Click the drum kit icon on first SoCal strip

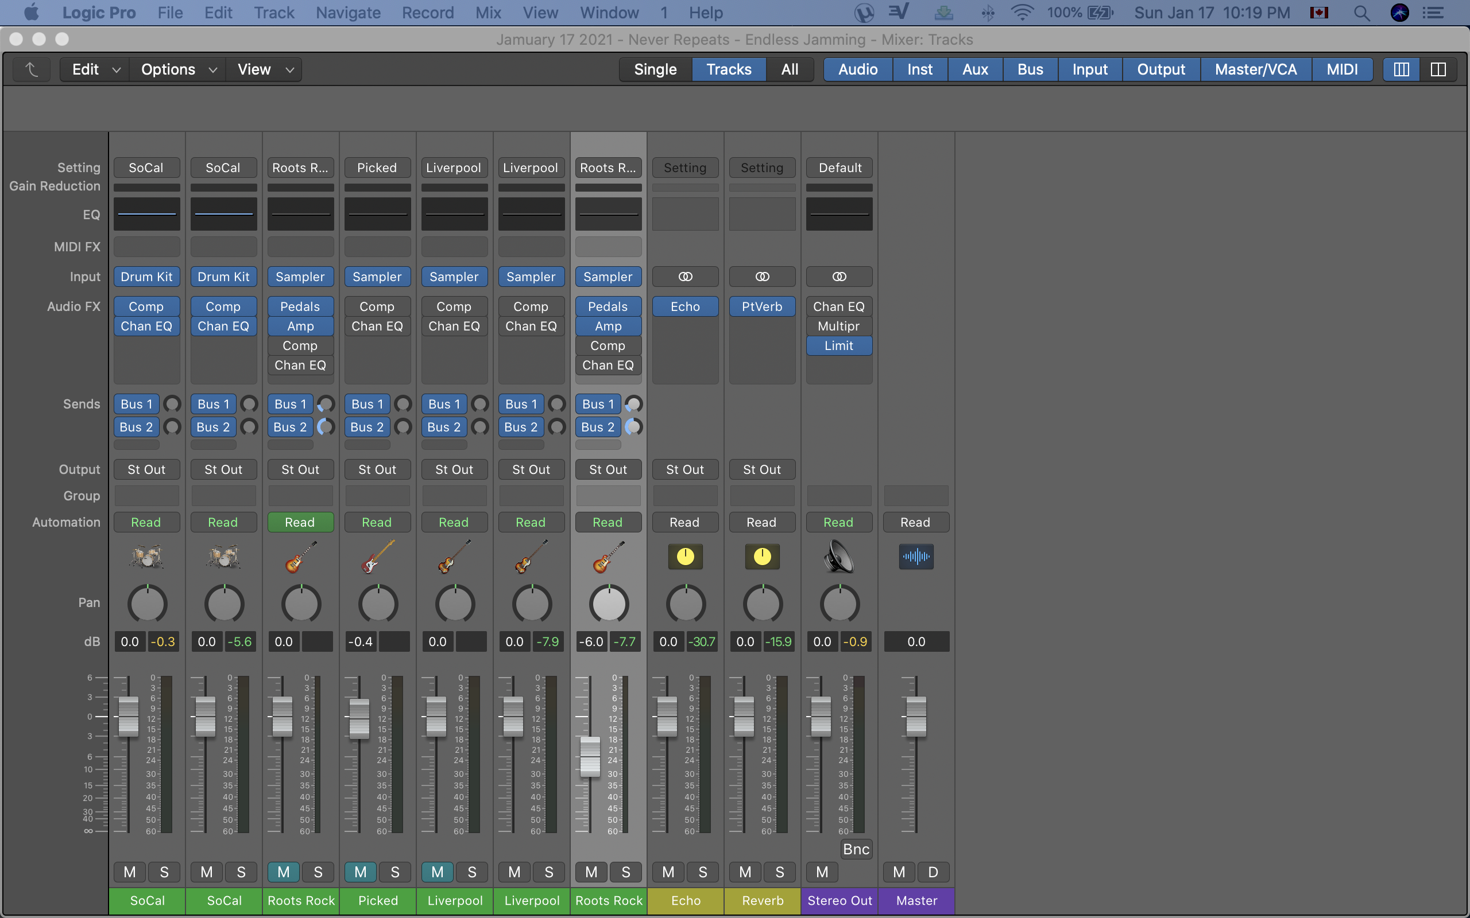tap(146, 556)
